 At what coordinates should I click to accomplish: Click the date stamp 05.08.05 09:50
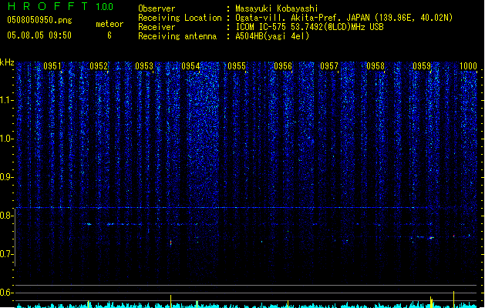[x=39, y=35]
